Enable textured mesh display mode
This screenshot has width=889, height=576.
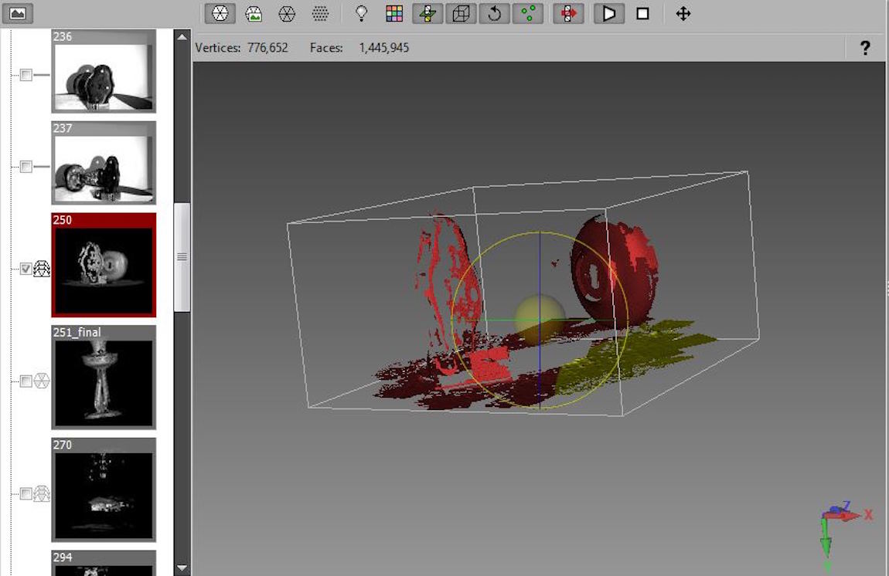(x=254, y=14)
